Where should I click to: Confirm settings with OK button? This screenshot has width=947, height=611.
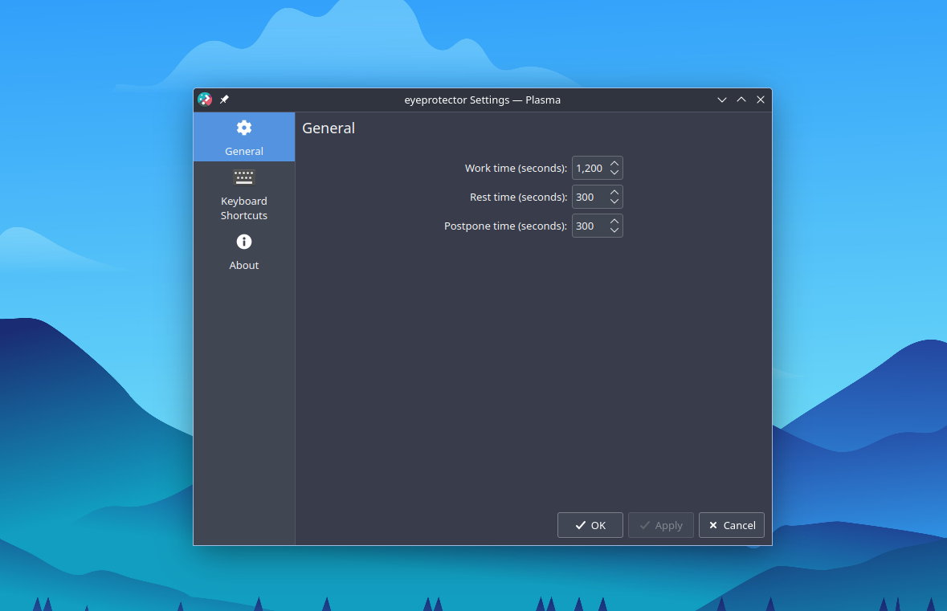590,525
